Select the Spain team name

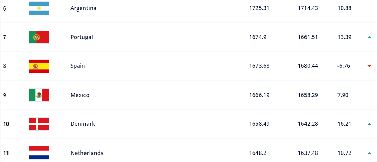(78, 66)
